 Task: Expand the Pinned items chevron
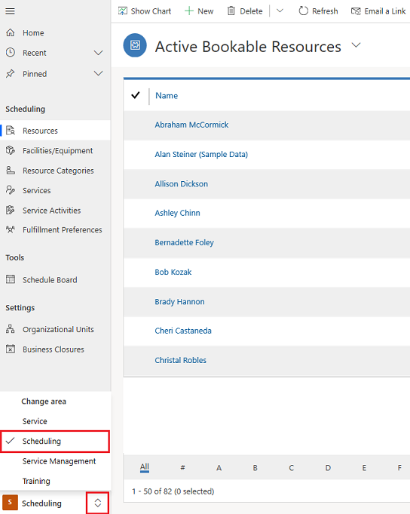pyautogui.click(x=98, y=73)
